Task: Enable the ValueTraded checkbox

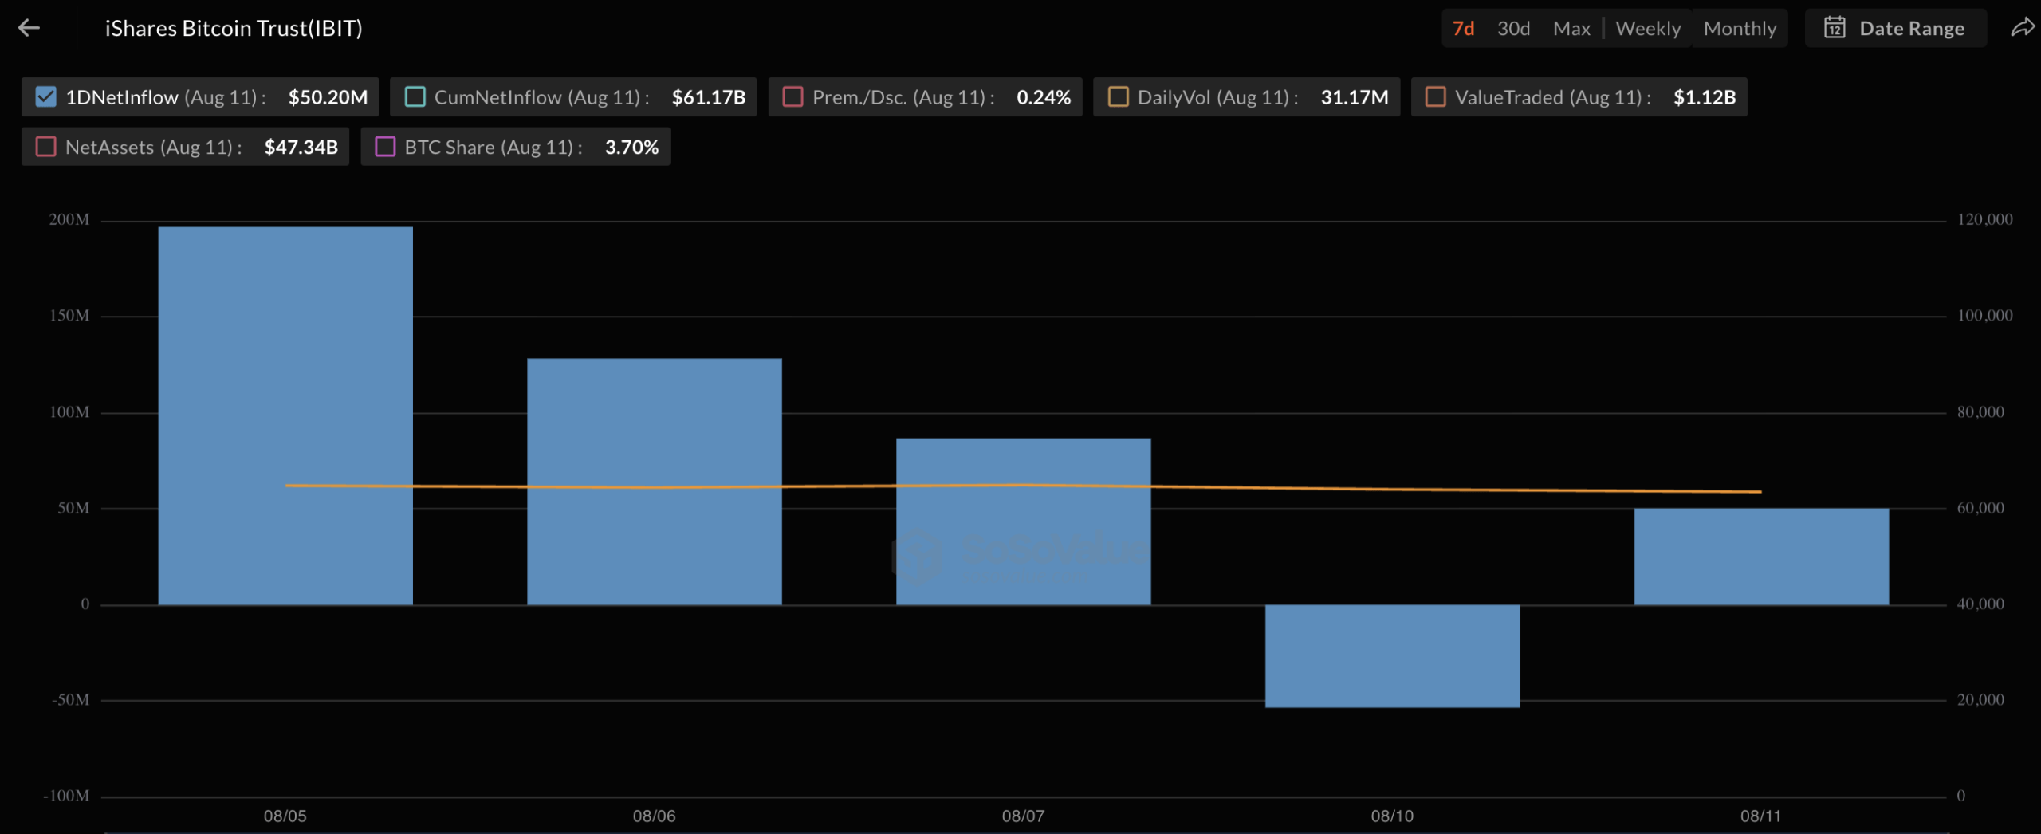Action: coord(1435,97)
